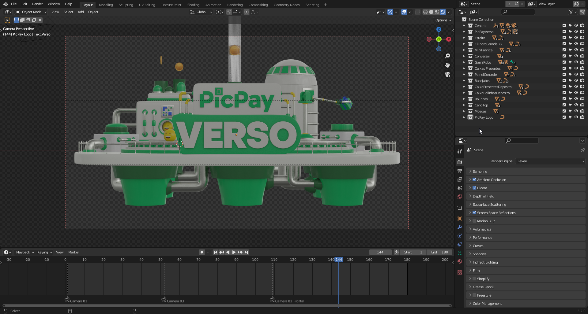The width and height of the screenshot is (588, 314).
Task: Switch to the Shading workspace tab
Action: 193,5
